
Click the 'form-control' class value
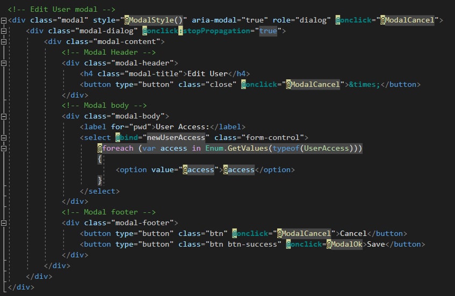[273, 138]
